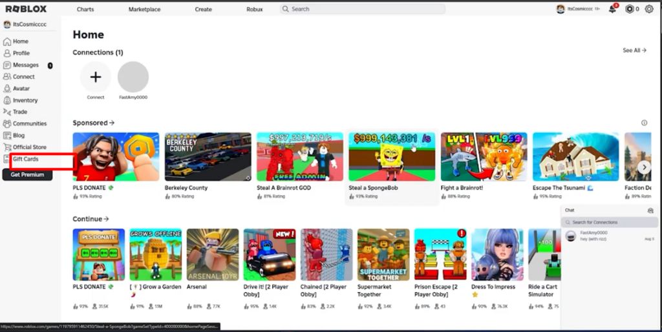The width and height of the screenshot is (662, 332).
Task: Open Arsenal game in Continue
Action: click(213, 254)
